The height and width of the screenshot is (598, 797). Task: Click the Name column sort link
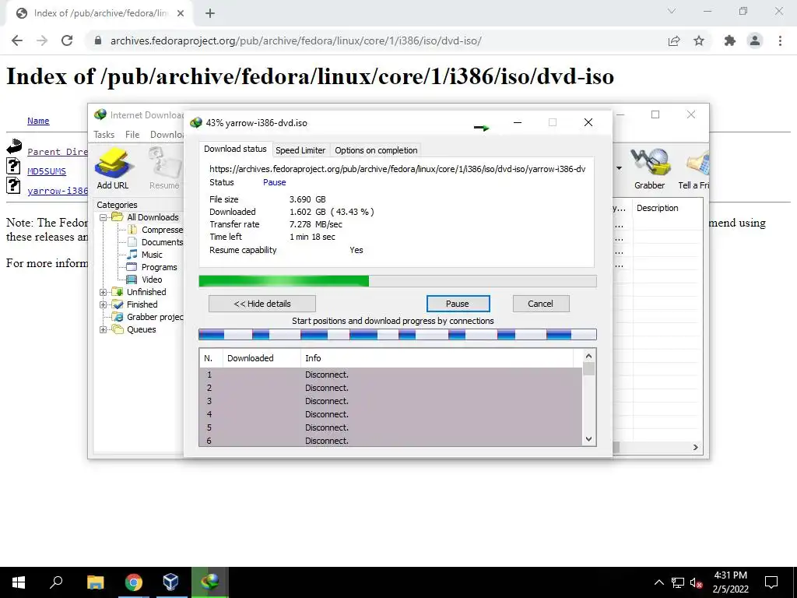38,121
